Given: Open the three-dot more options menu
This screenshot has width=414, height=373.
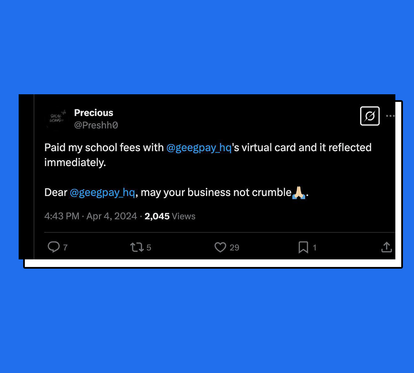Looking at the screenshot, I should tap(391, 116).
